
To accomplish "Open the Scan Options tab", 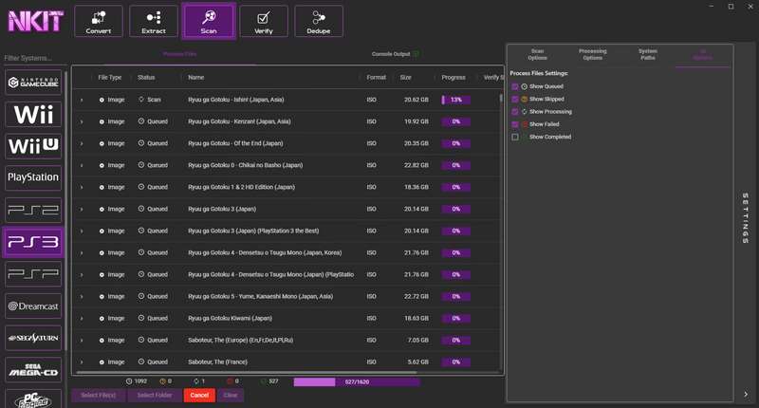I will point(537,54).
